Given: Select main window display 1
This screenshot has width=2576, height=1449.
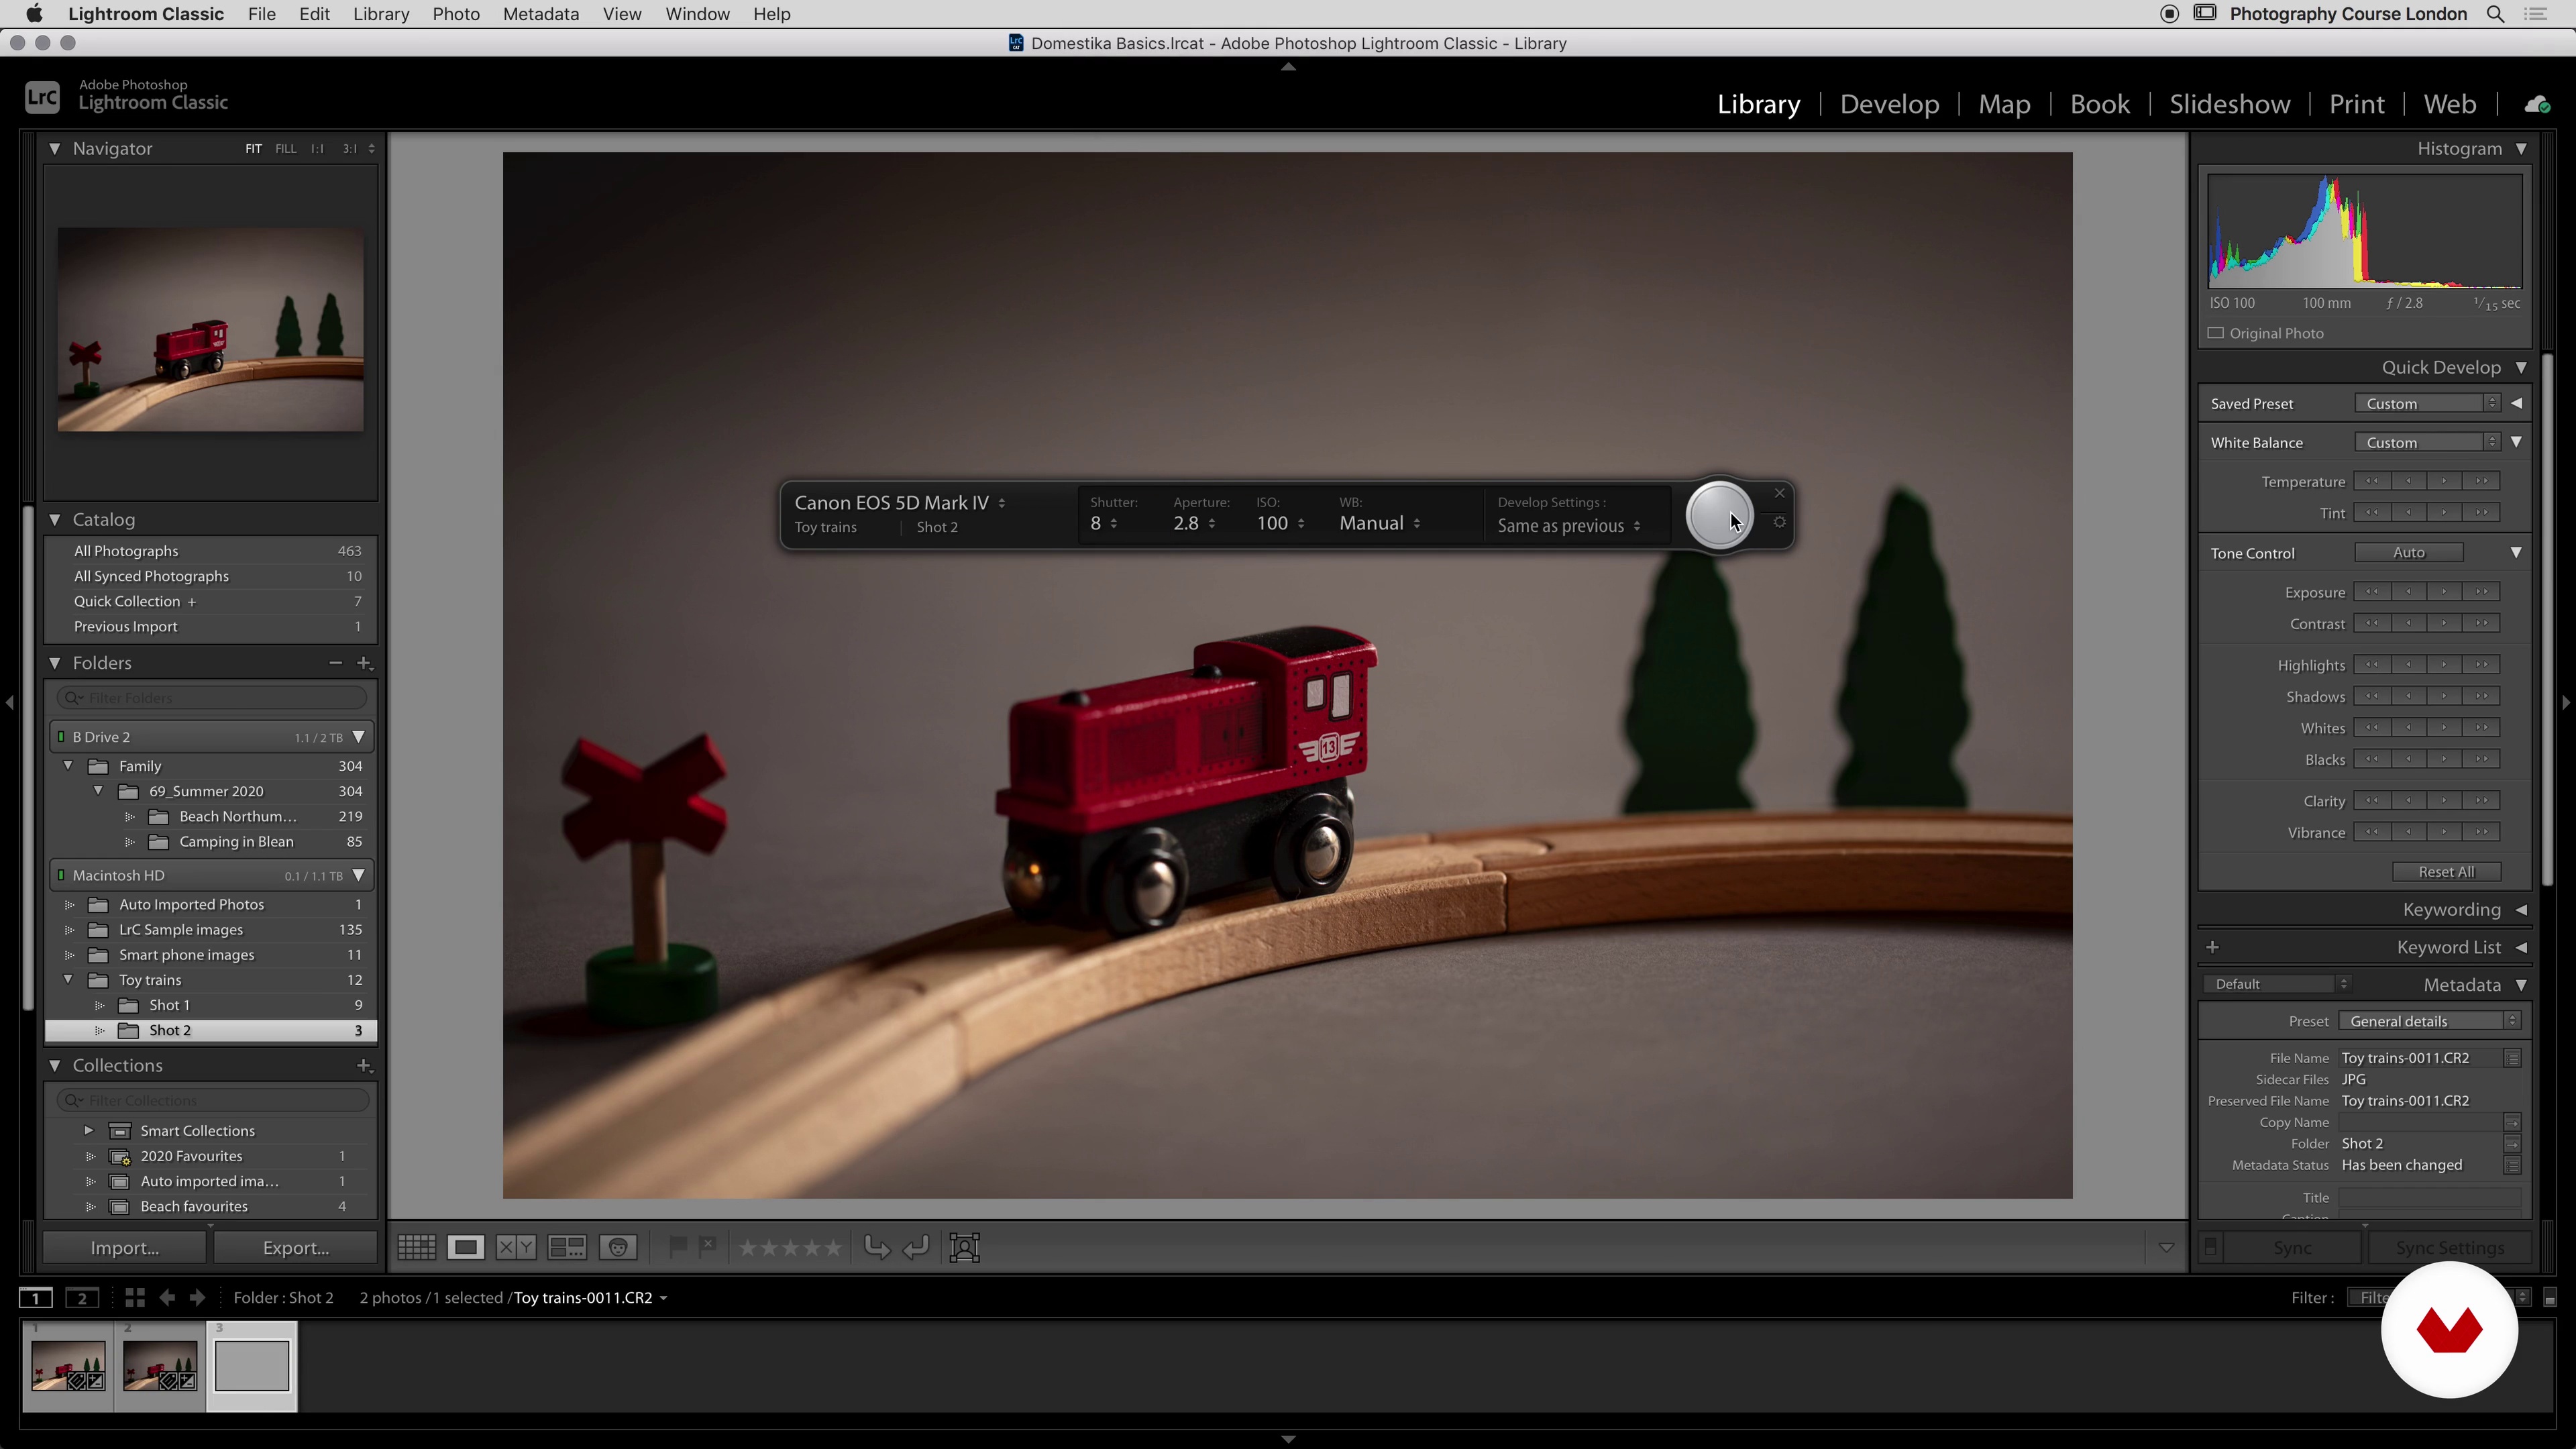Looking at the screenshot, I should (x=35, y=1297).
